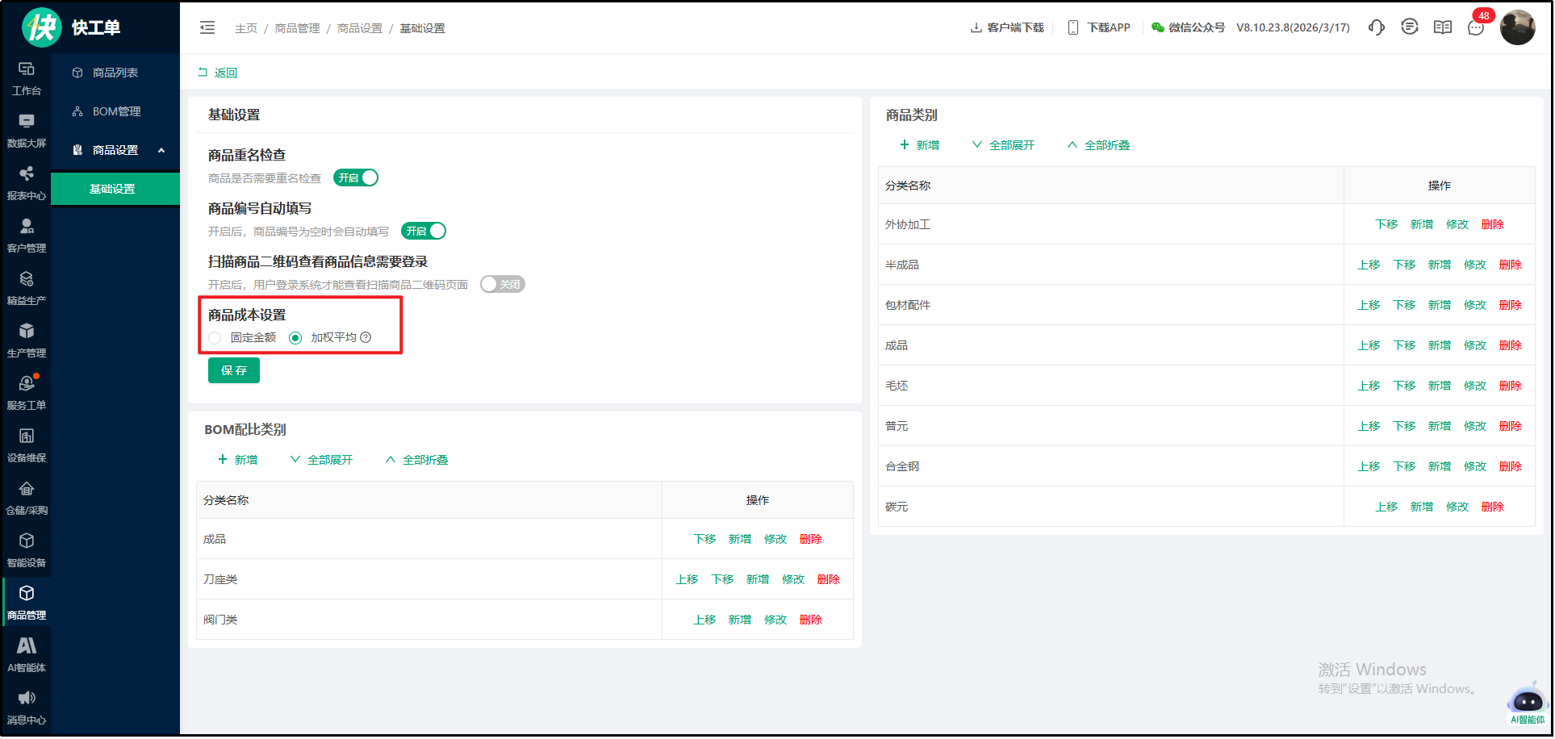Select the 固定金额 radio option

click(x=215, y=337)
